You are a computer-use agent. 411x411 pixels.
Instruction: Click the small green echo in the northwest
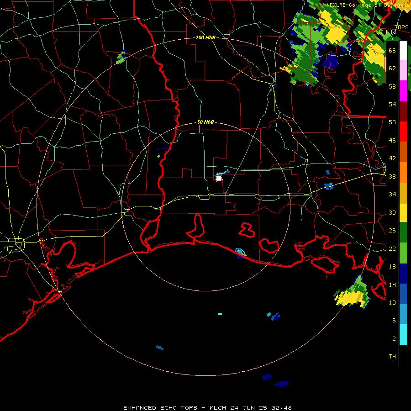(x=121, y=57)
